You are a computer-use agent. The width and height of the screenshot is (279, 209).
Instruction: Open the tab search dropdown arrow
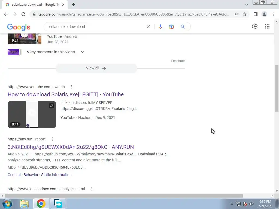tap(246, 5)
